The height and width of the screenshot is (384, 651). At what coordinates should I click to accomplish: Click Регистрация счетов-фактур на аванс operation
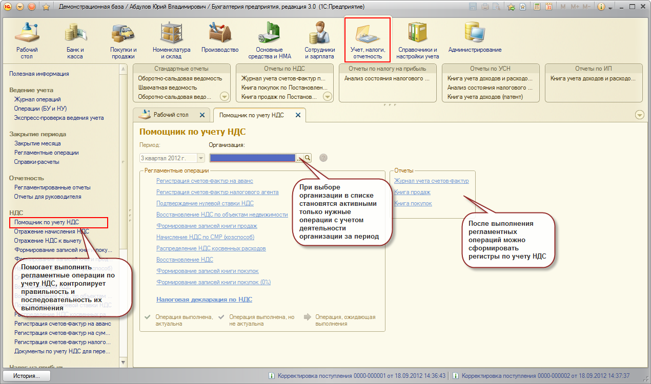coord(205,181)
